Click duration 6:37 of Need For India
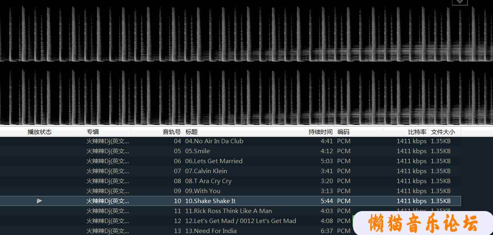Image resolution: width=493 pixels, height=235 pixels. [327, 231]
